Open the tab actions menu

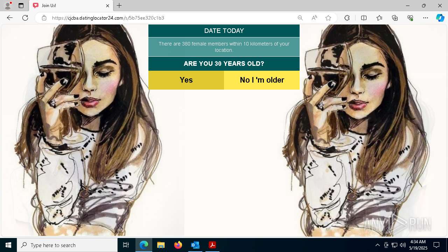pos(21,6)
